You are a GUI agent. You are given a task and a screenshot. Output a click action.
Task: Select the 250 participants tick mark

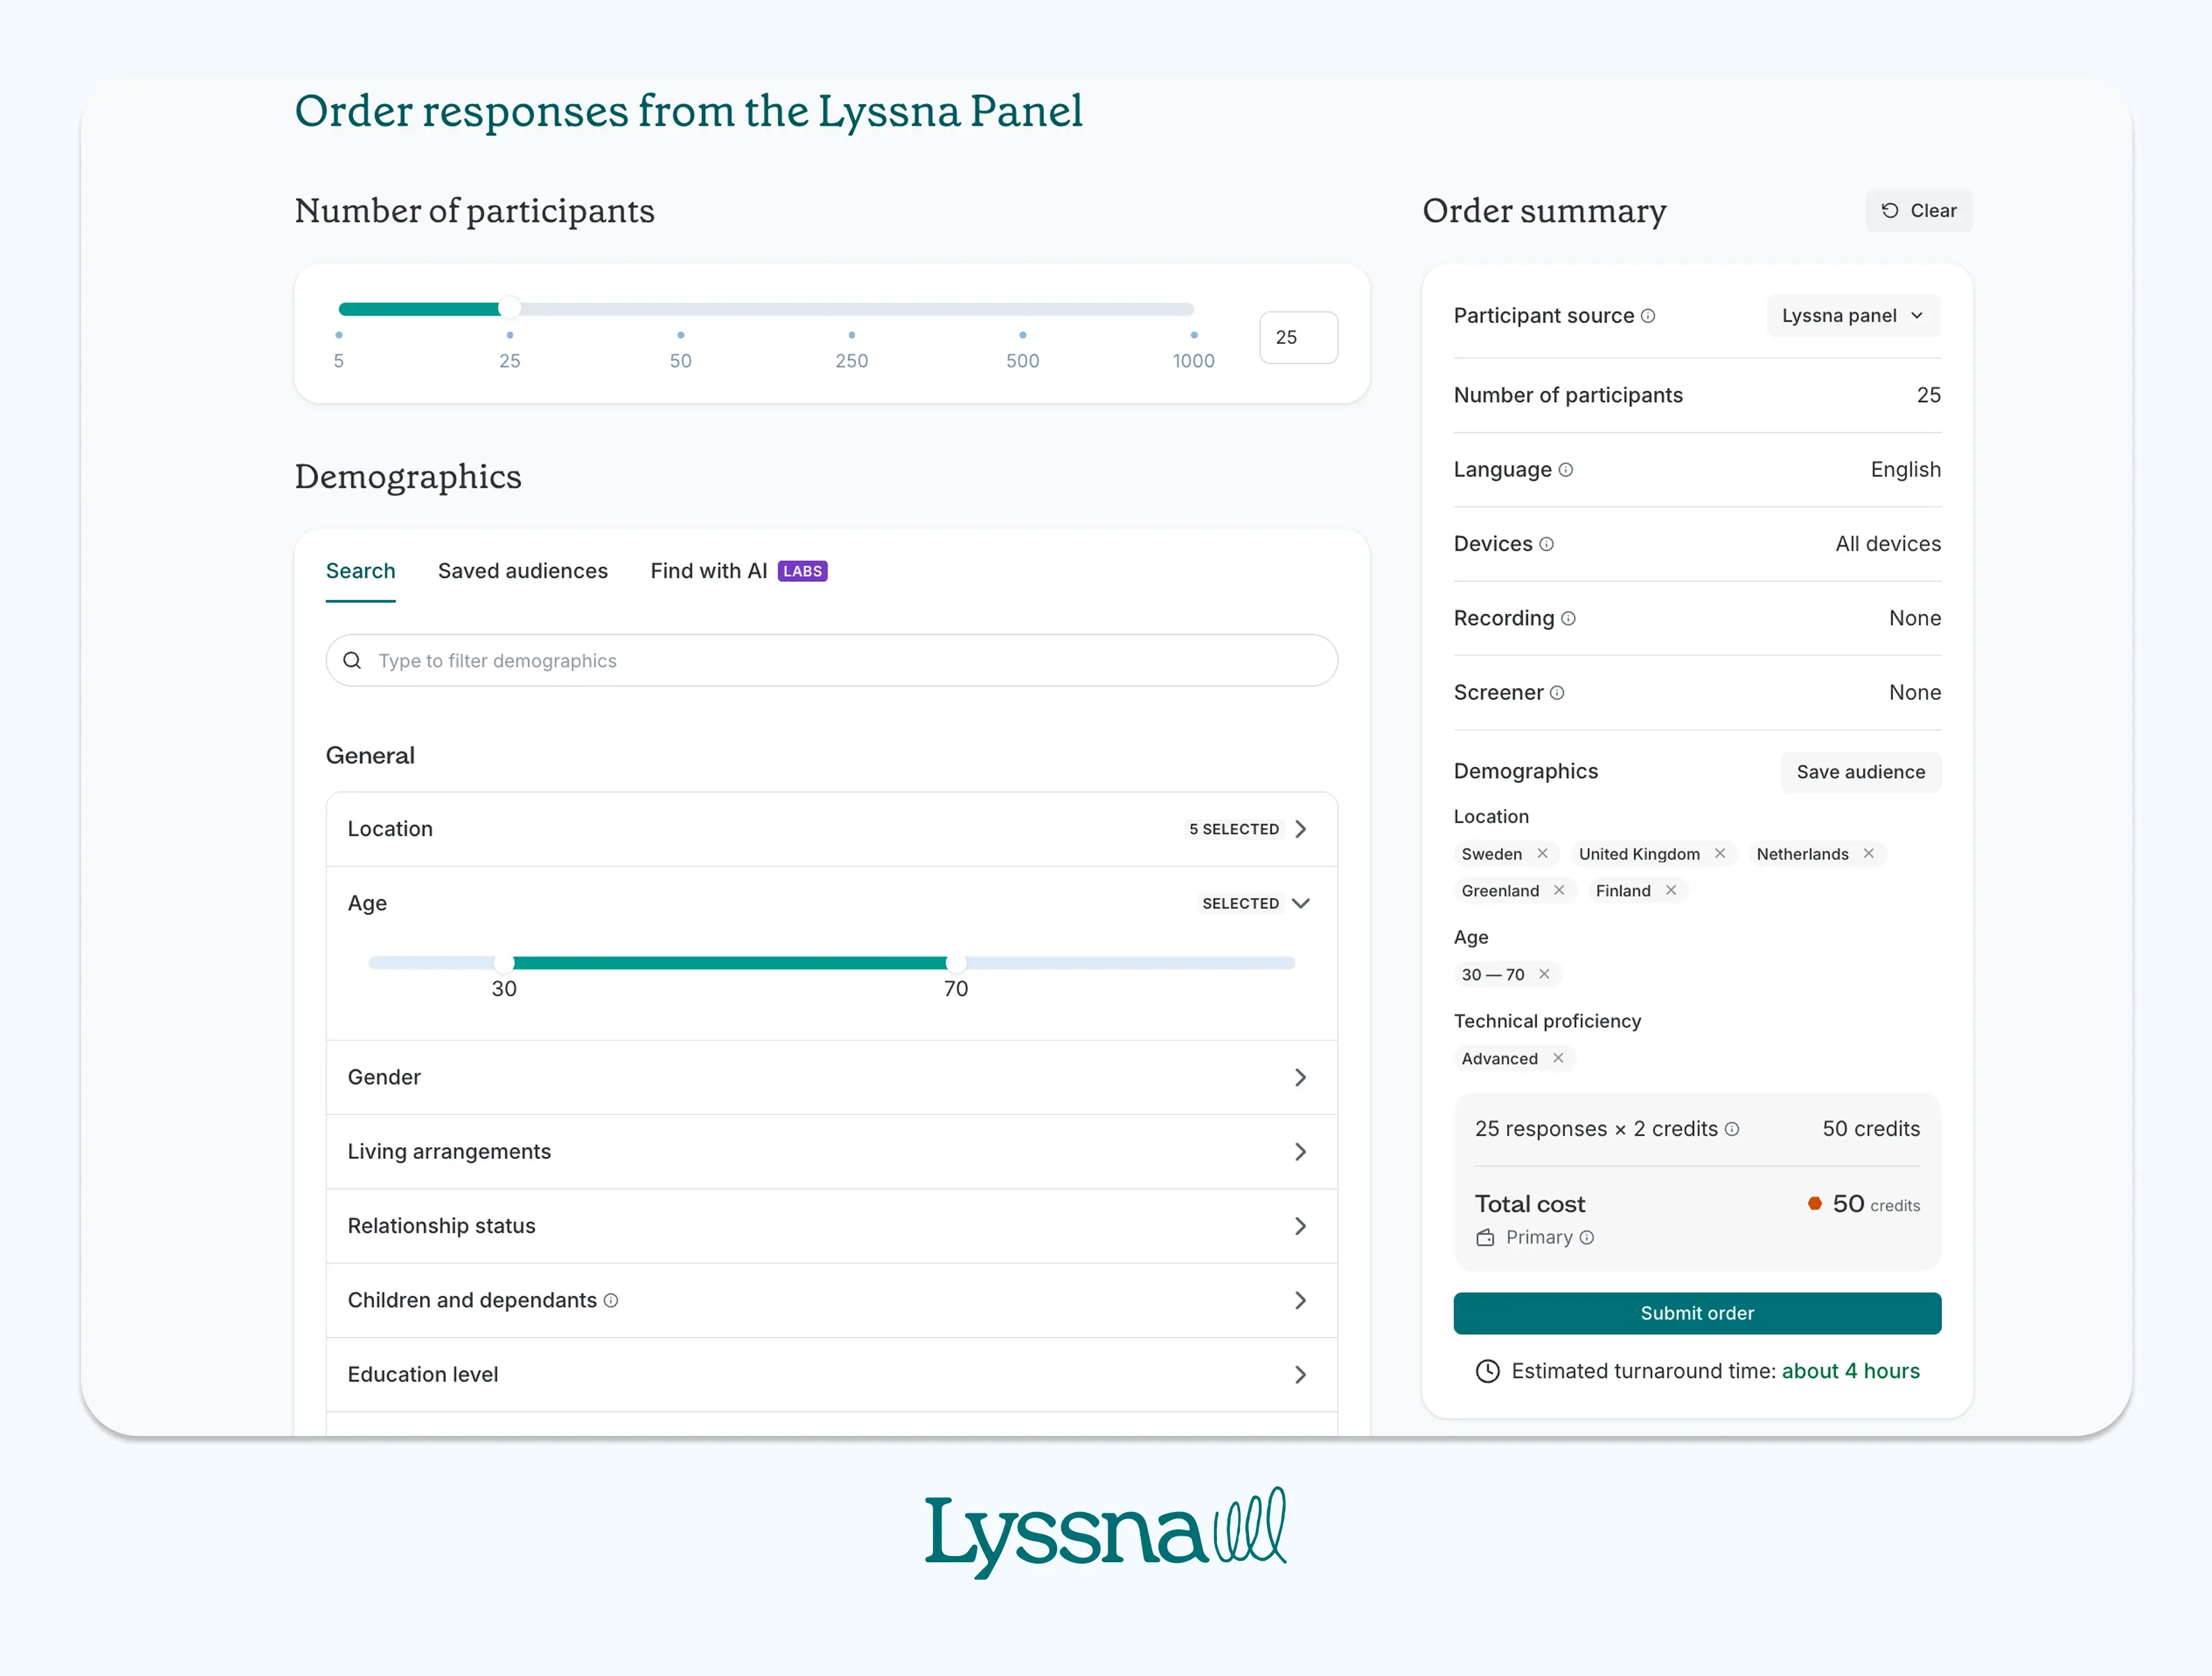coord(852,335)
